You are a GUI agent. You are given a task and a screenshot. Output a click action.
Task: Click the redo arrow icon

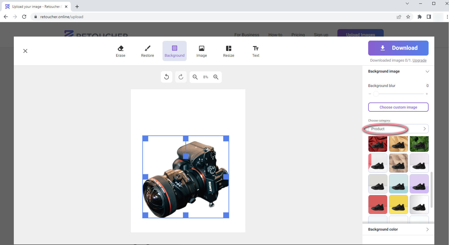[x=181, y=77]
